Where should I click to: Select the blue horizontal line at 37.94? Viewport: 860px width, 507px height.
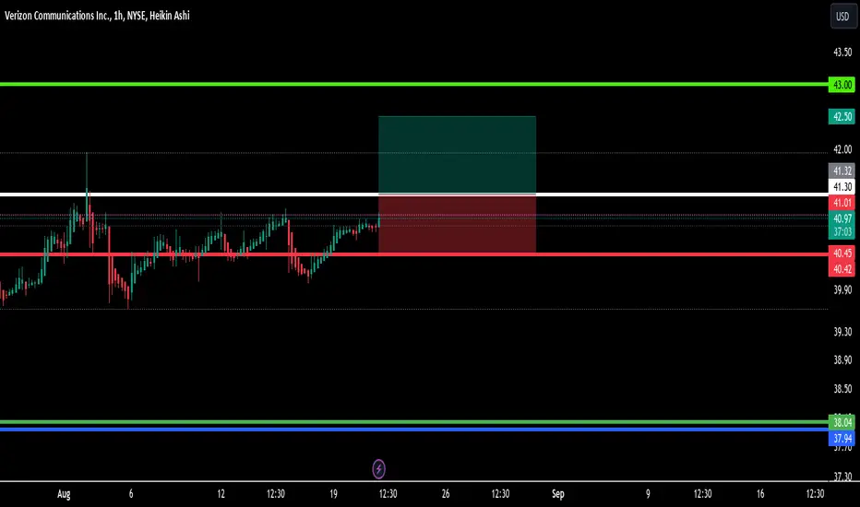[x=414, y=430]
